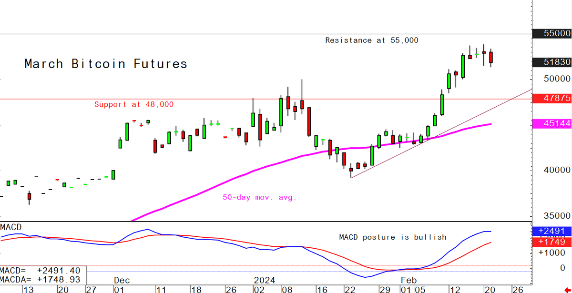Click the blue +2491 MACD value tag
Image resolution: width=572 pixels, height=293 pixels.
point(552,231)
